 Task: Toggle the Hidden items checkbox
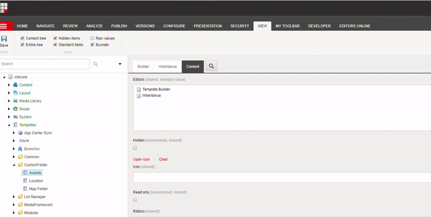55,38
